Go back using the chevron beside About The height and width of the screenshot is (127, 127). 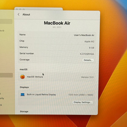[x=19, y=14]
